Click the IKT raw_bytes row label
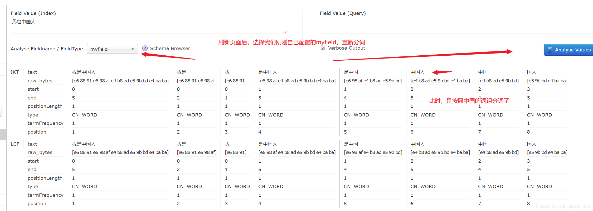Image resolution: width=593 pixels, height=211 pixels. click(40, 81)
